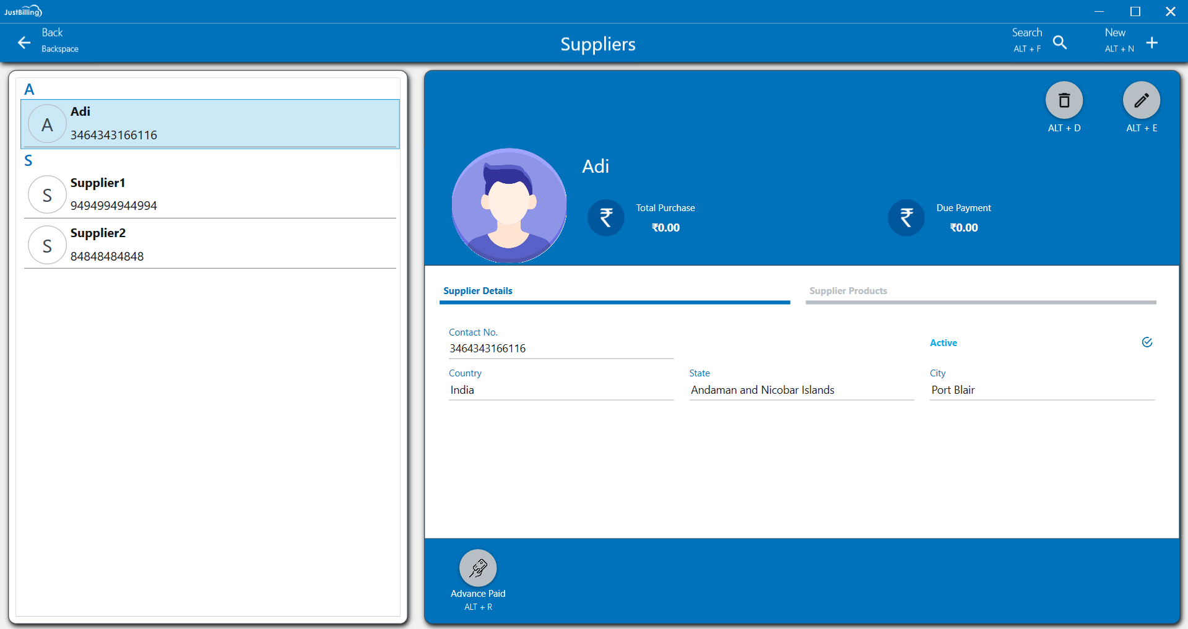Select the Supplier Details tab
Viewport: 1188px width, 629px height.
pos(477,291)
